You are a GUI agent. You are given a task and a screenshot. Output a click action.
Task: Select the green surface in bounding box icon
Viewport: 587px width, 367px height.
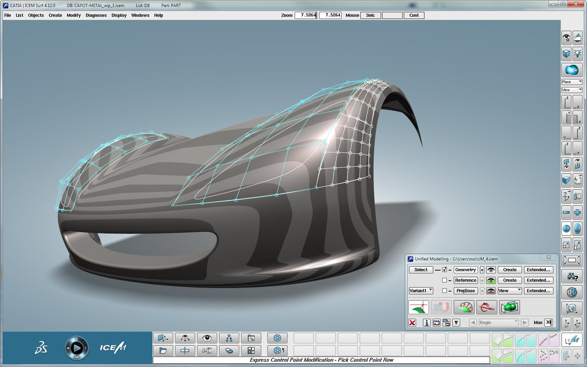[x=509, y=307]
